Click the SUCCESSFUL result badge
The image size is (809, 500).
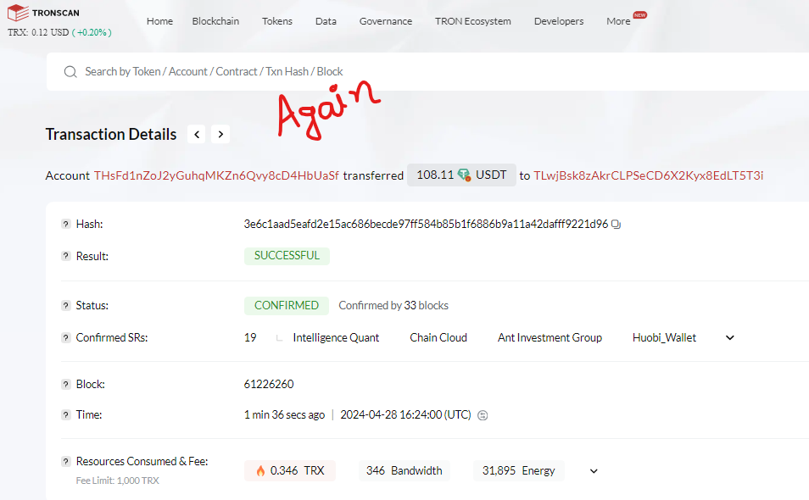(x=287, y=256)
